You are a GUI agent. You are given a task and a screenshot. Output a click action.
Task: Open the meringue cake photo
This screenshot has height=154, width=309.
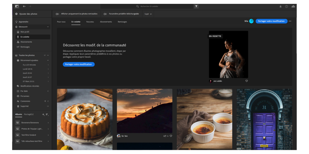pyautogui.click(x=85, y=119)
